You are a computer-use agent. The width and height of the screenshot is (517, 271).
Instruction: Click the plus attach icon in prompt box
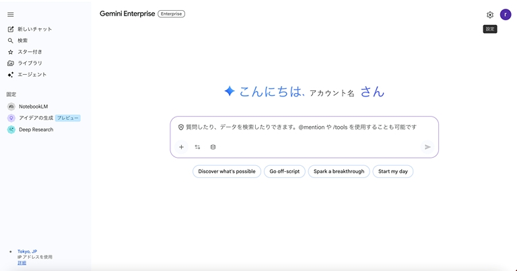coord(181,147)
